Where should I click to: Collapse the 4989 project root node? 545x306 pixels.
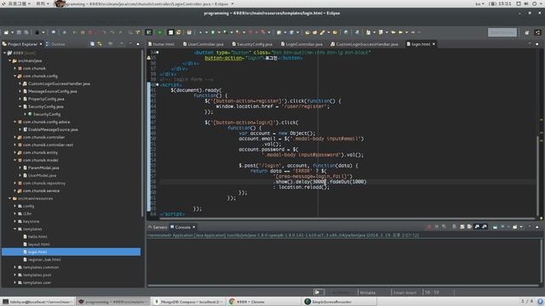5,53
